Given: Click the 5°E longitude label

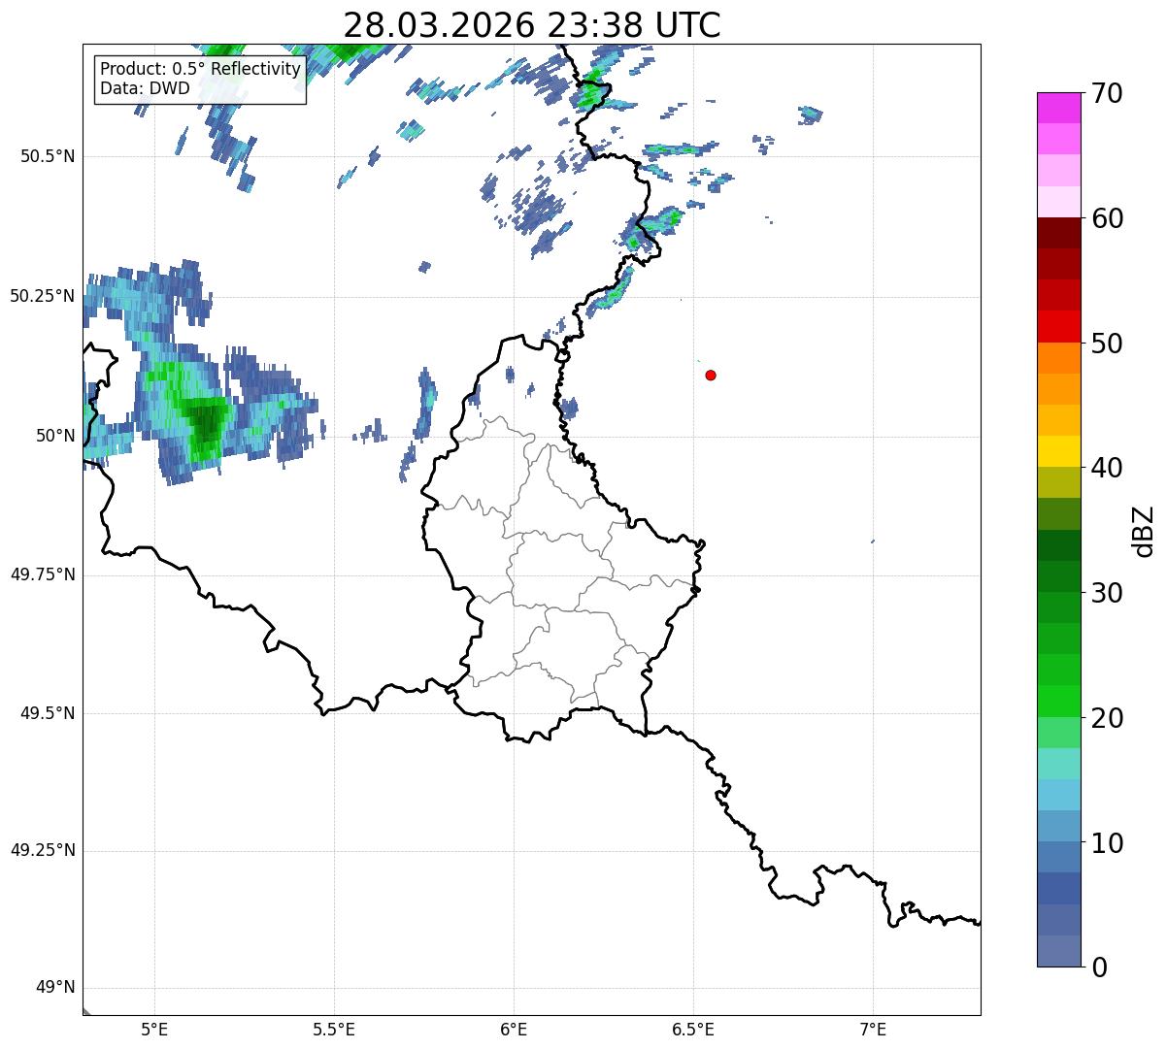Looking at the screenshot, I should pos(154,1030).
